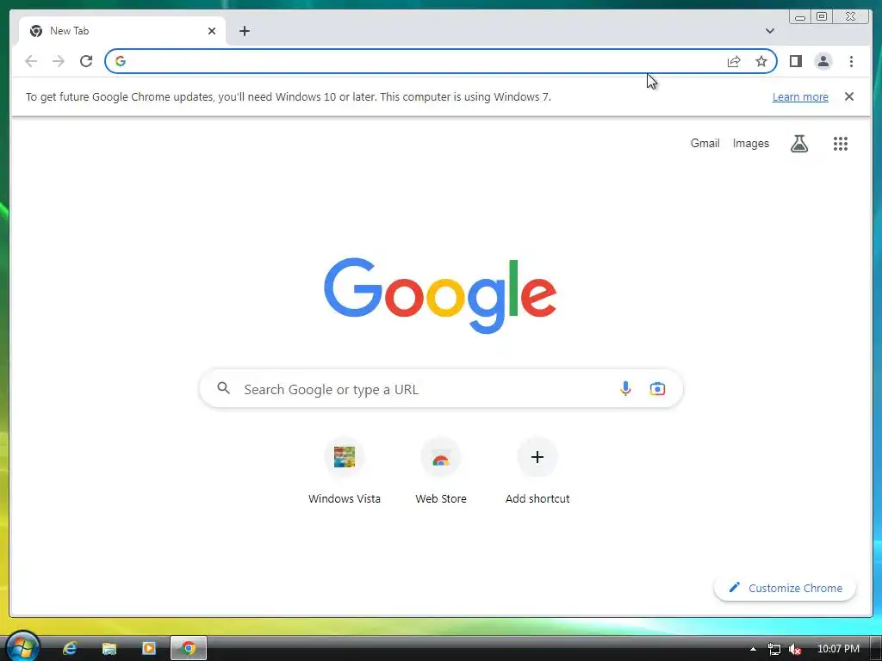This screenshot has height=661, width=882.
Task: Launch Internet Explorer from the taskbar
Action: tap(70, 649)
